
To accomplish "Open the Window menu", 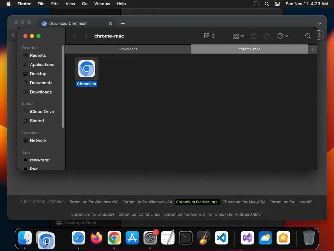I will [102, 4].
